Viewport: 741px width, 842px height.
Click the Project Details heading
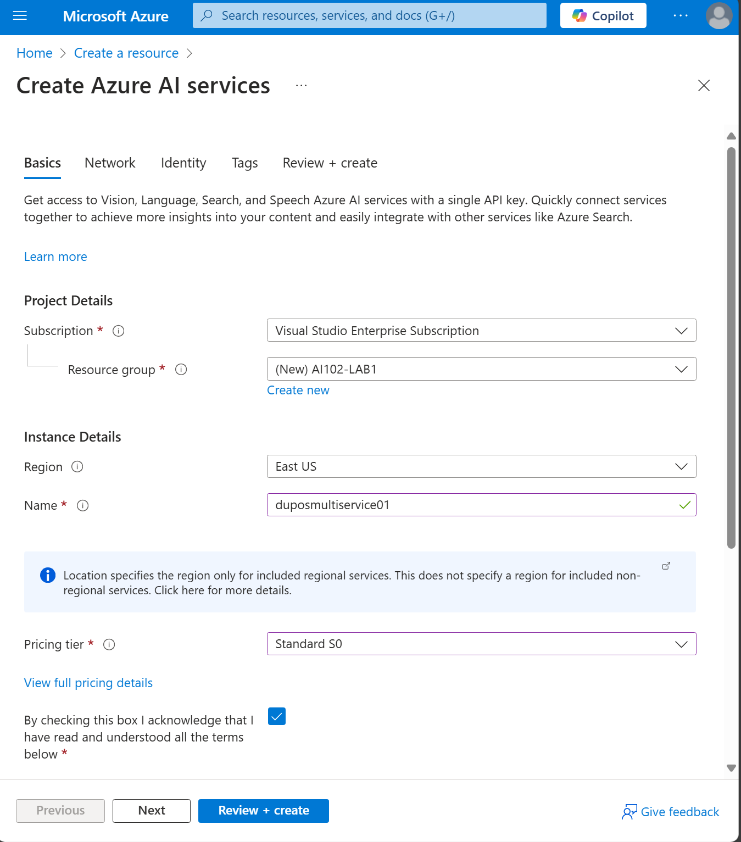68,301
